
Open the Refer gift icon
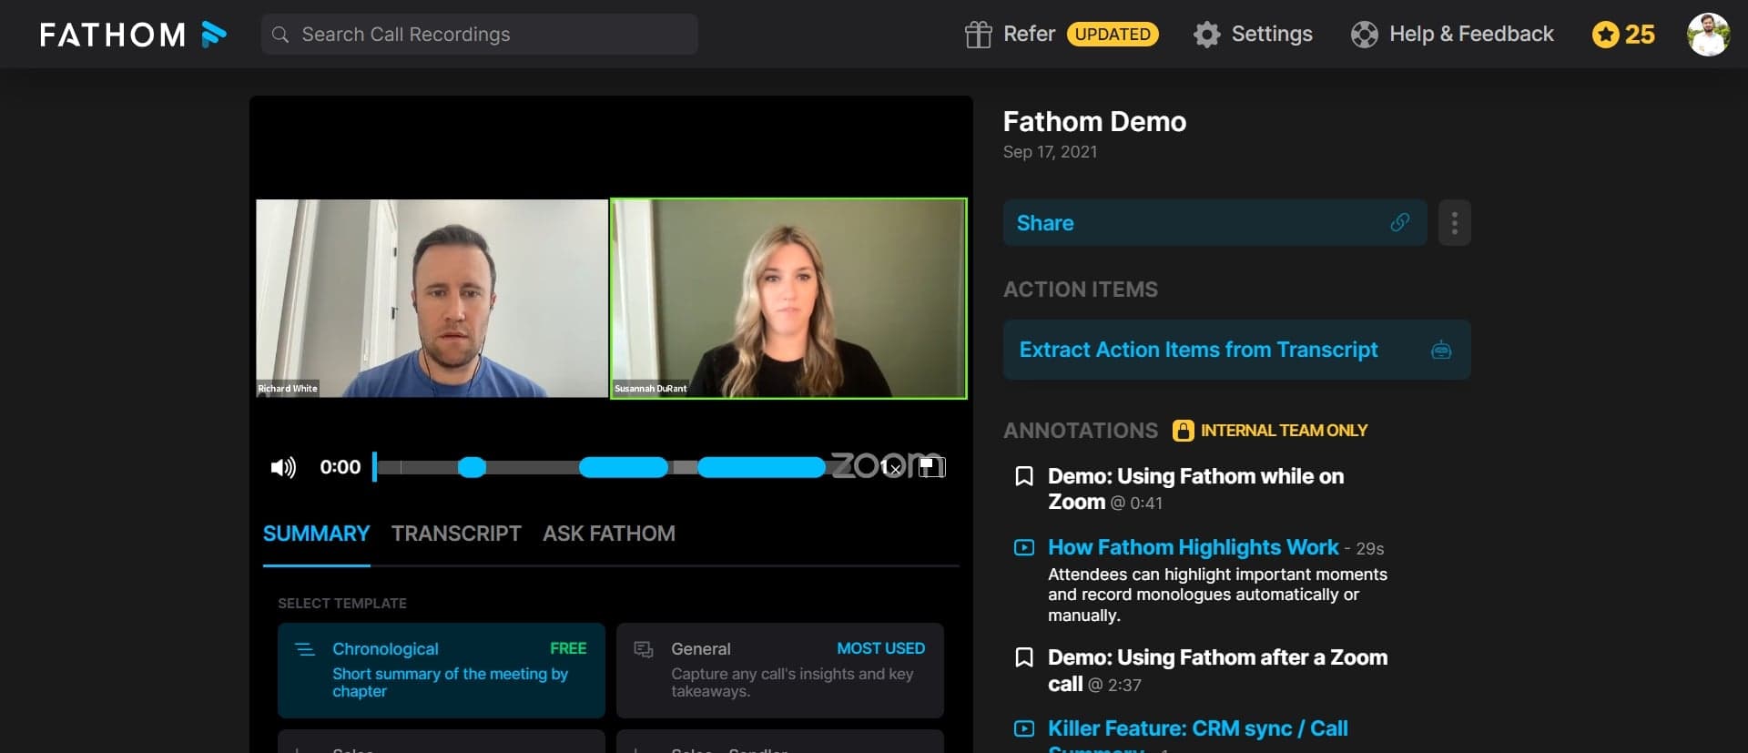978,35
